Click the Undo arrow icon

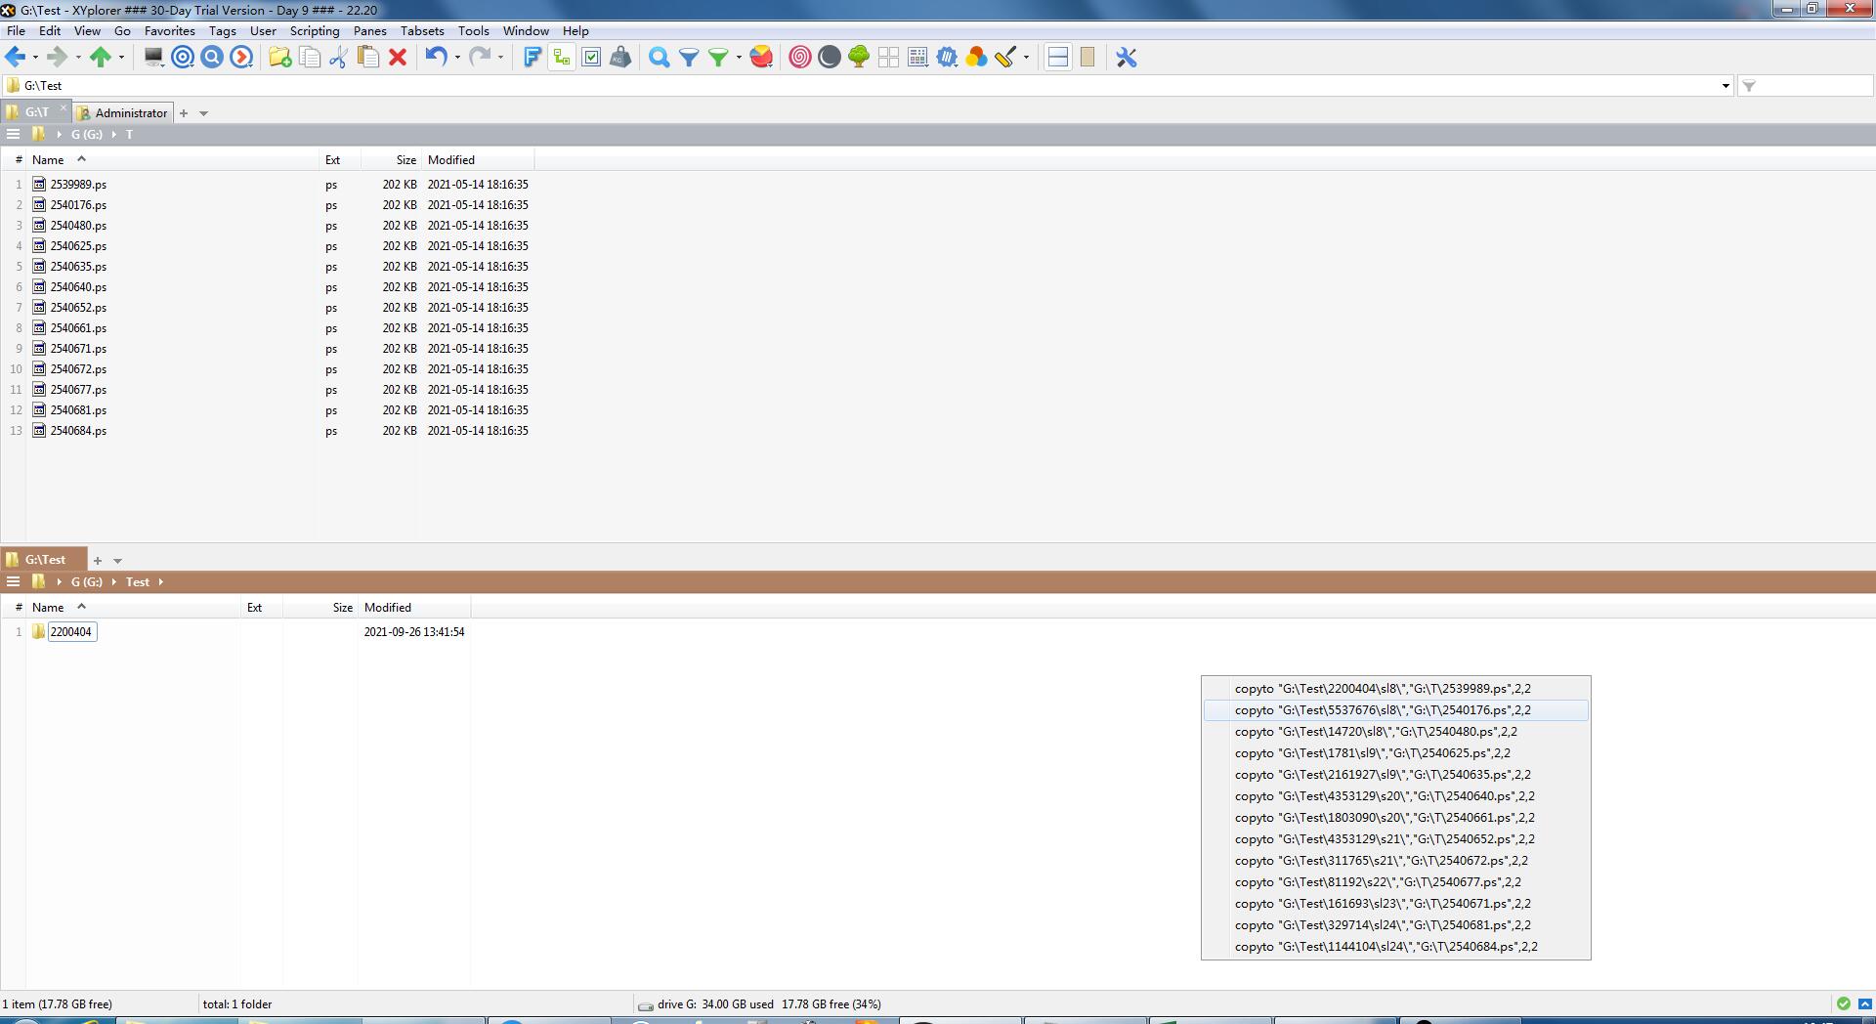click(436, 58)
